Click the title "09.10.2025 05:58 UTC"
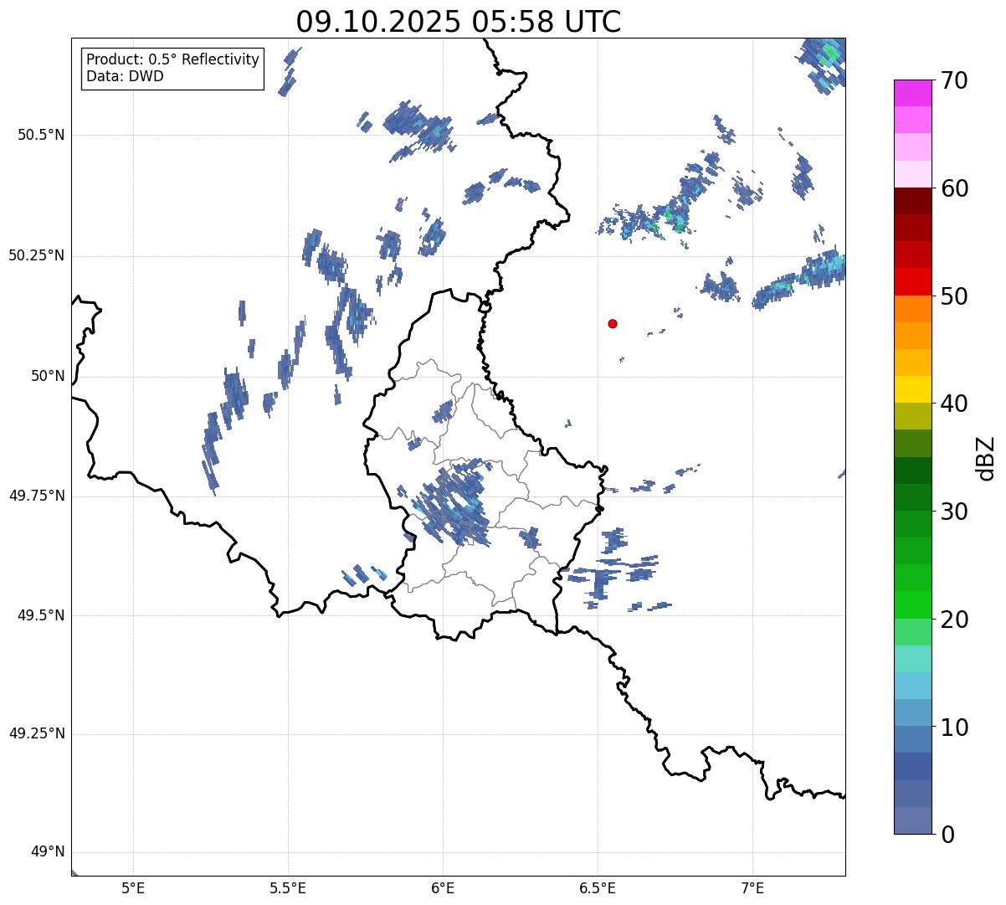Viewport: 1006px width, 905px height. click(x=459, y=22)
